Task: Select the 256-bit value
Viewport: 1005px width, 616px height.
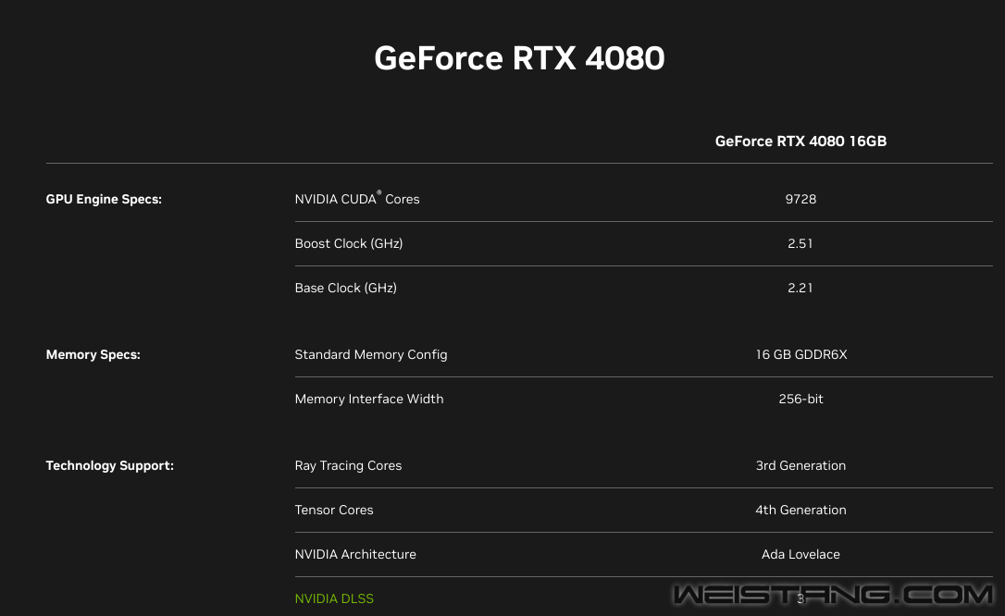Action: pyautogui.click(x=800, y=399)
